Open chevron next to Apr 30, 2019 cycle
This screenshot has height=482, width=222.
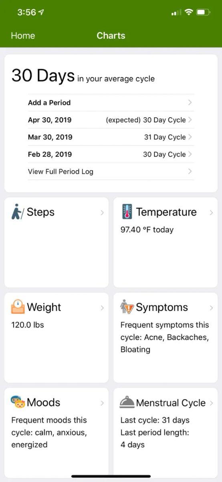tap(190, 120)
